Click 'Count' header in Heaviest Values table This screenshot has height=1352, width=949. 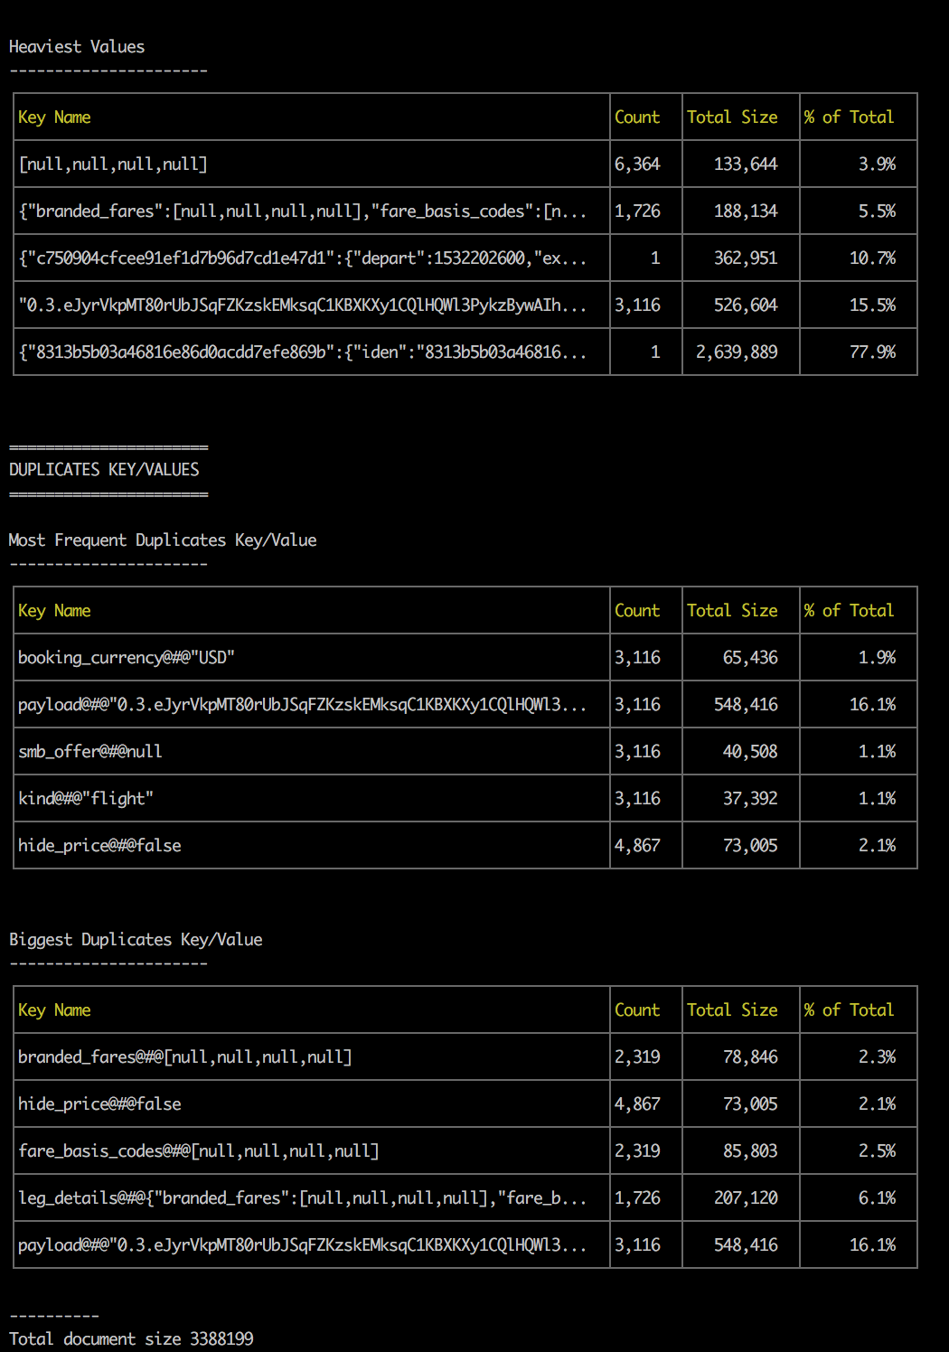click(637, 117)
